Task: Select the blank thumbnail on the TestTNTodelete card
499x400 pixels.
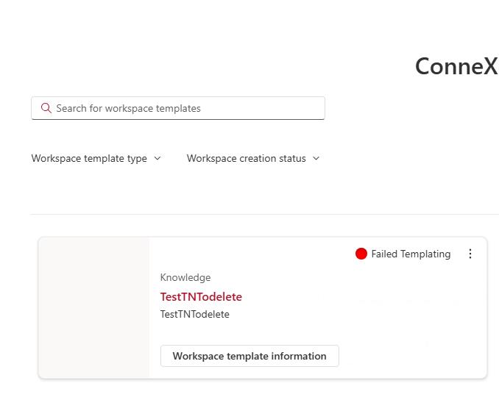Action: pos(93,307)
